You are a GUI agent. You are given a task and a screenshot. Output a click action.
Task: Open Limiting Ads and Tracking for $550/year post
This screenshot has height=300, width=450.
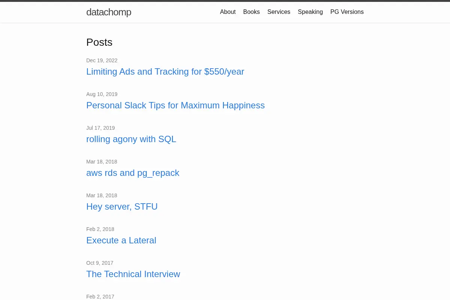point(165,72)
